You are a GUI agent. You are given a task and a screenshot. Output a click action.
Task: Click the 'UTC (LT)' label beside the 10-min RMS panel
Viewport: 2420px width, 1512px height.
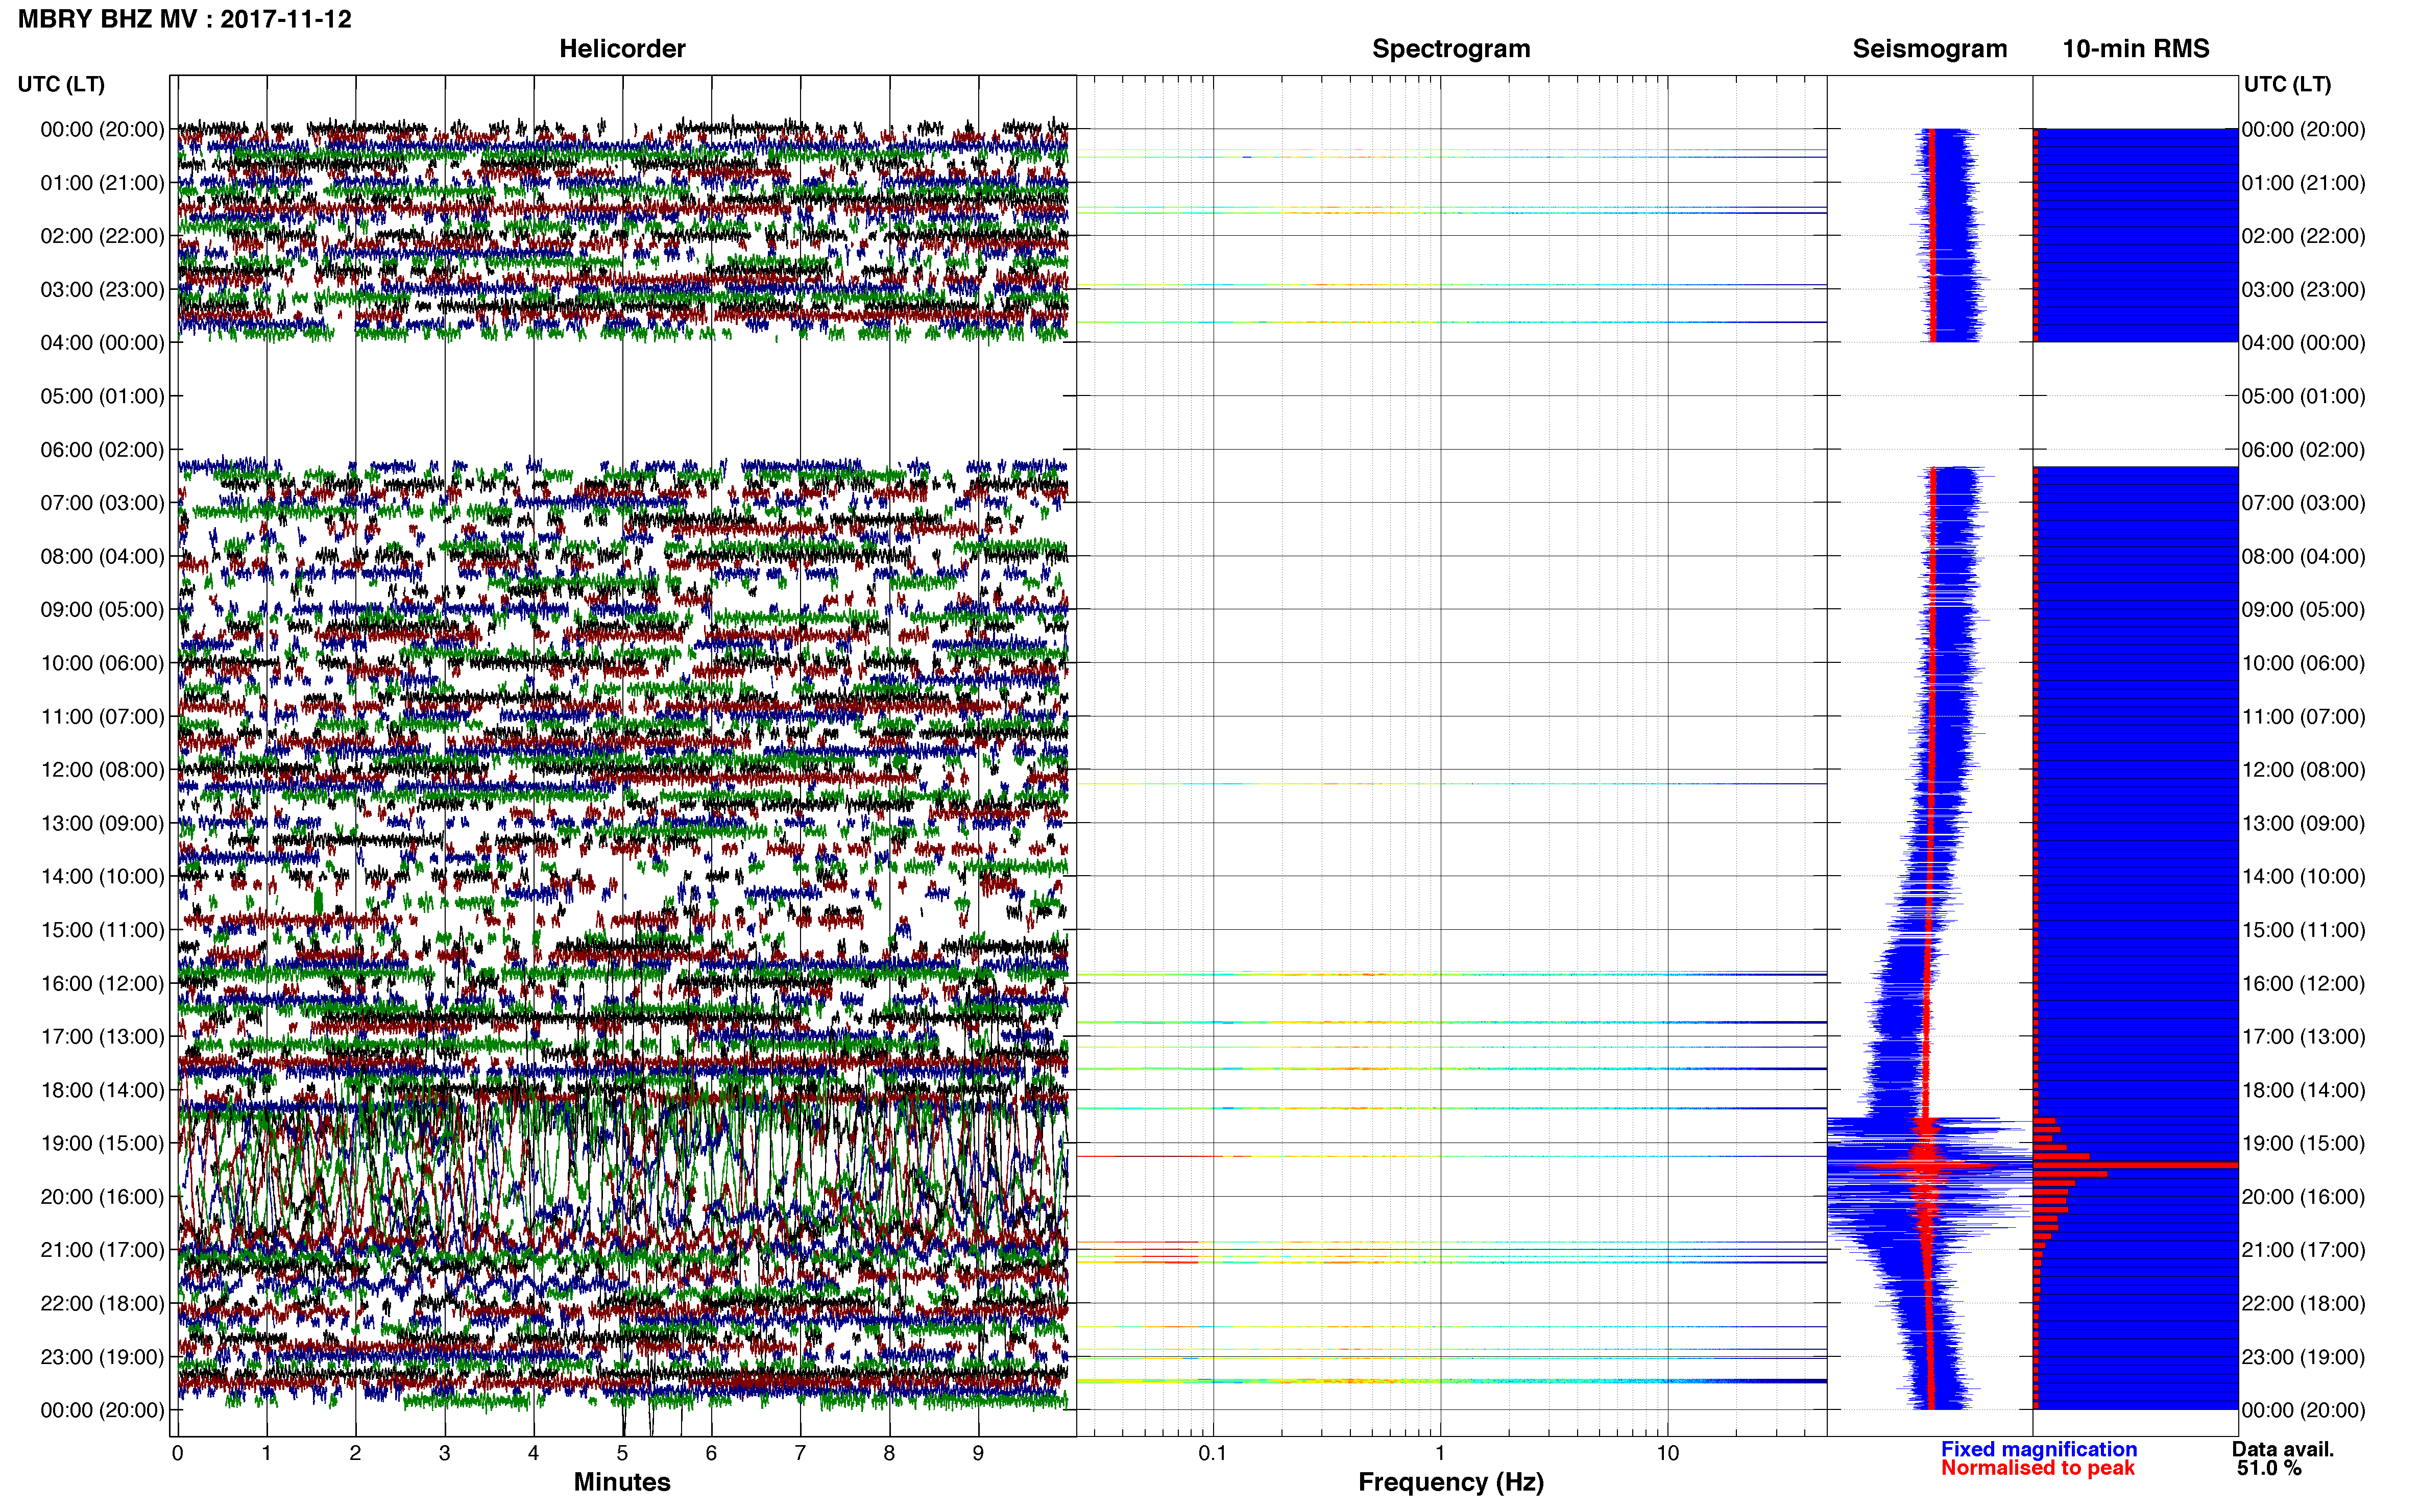point(2287,84)
